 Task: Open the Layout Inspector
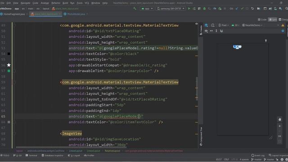pos(278,155)
